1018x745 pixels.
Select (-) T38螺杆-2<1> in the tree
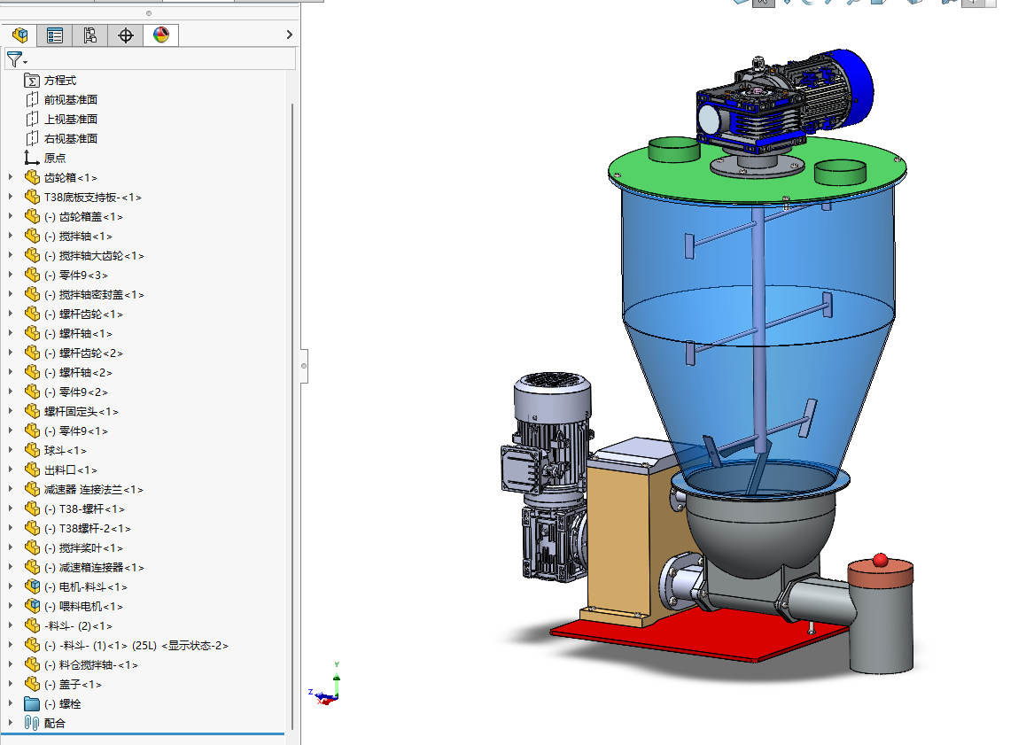click(88, 528)
